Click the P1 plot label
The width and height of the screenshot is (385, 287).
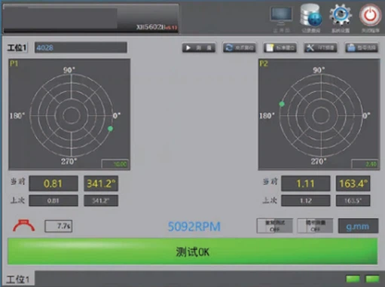coord(14,63)
